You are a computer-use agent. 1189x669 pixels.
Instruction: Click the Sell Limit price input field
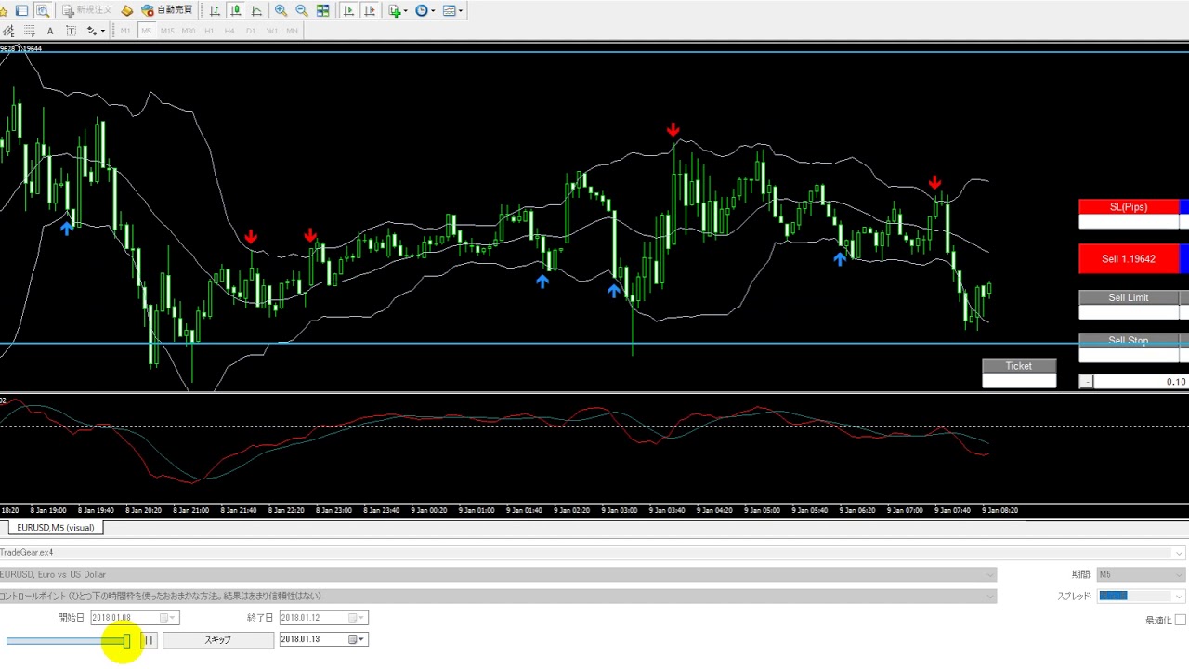click(x=1128, y=313)
